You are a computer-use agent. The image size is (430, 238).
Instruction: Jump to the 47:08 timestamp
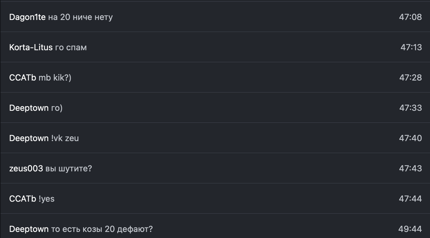[410, 17]
